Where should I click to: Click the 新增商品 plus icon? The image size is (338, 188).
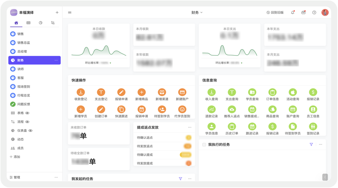click(142, 92)
